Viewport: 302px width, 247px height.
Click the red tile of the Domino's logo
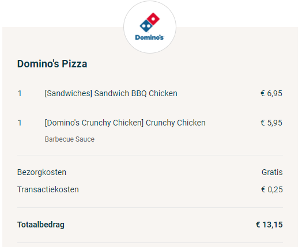point(153,19)
